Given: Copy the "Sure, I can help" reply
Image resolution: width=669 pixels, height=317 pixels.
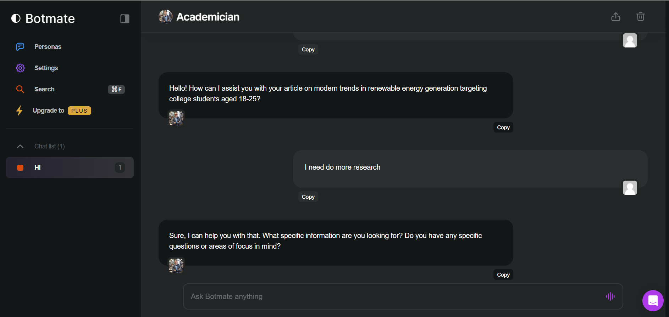Looking at the screenshot, I should tap(503, 275).
